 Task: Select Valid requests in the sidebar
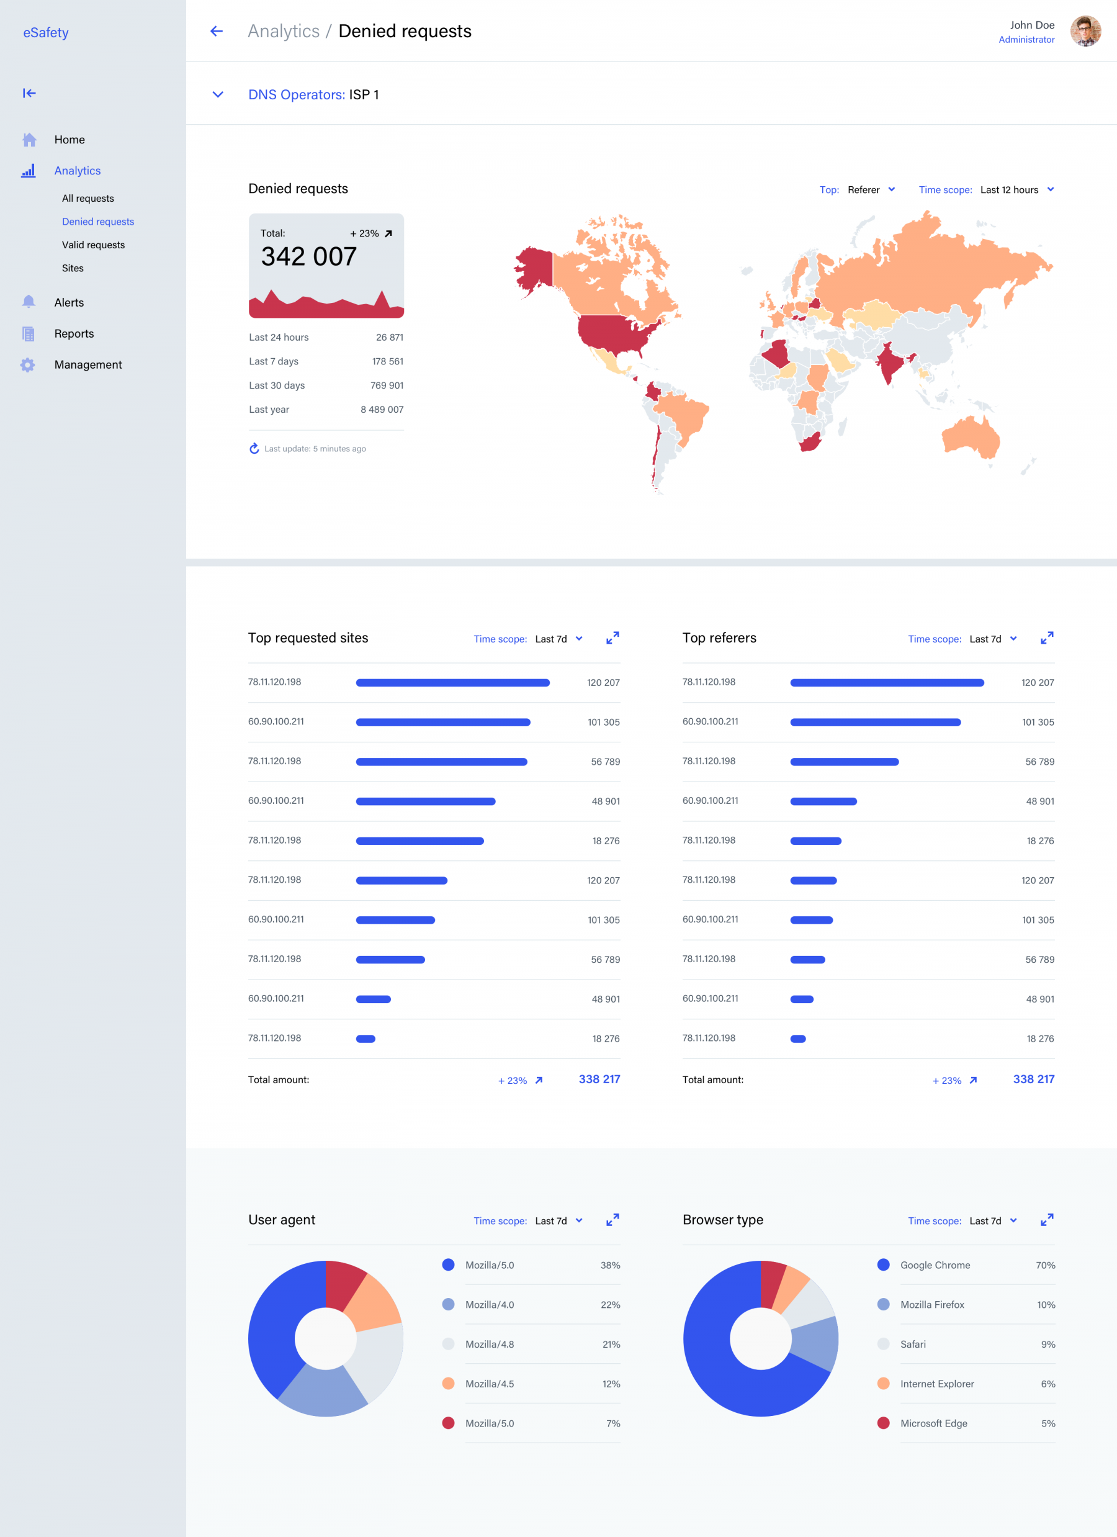click(94, 245)
